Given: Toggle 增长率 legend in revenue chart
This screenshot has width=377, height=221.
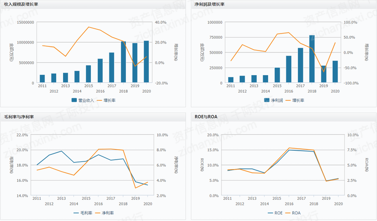Looking at the screenshot, I should pyautogui.click(x=106, y=100).
